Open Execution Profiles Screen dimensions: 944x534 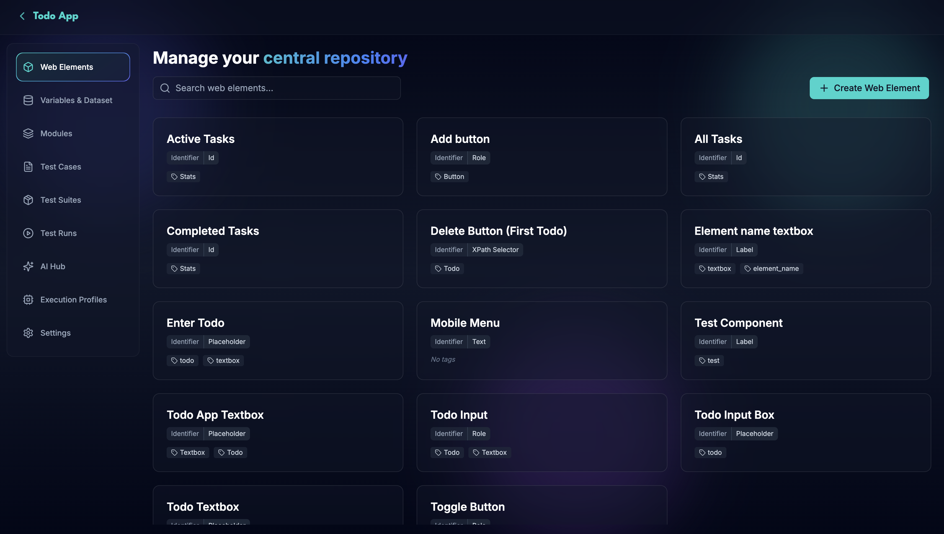[73, 300]
